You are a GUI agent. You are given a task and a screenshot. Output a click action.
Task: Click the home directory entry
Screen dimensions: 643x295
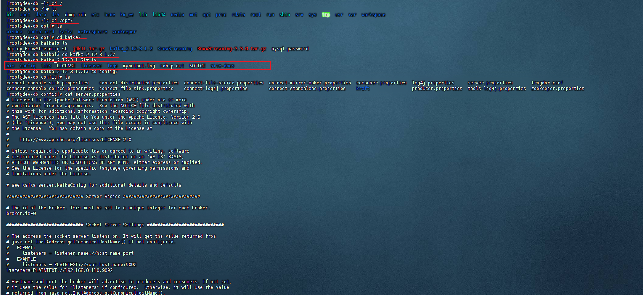point(110,15)
